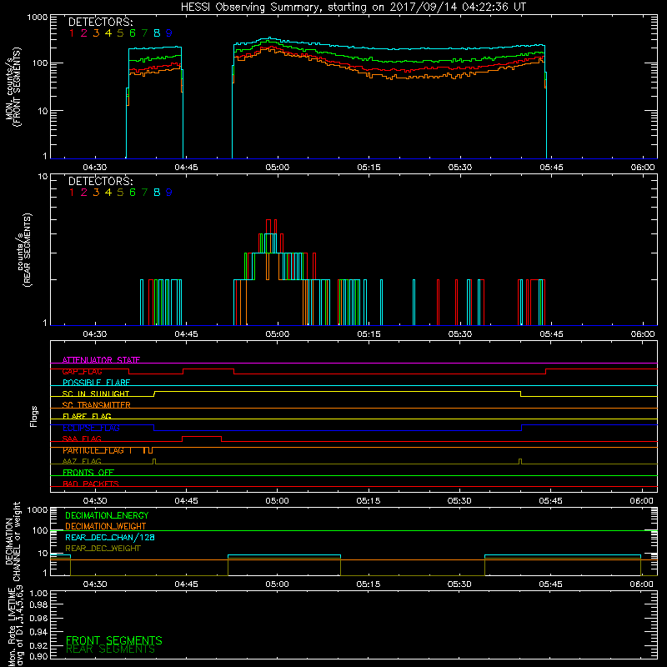This screenshot has height=667, width=667.
Task: Click 05:00 tick under front segments plot
Action: (x=278, y=168)
